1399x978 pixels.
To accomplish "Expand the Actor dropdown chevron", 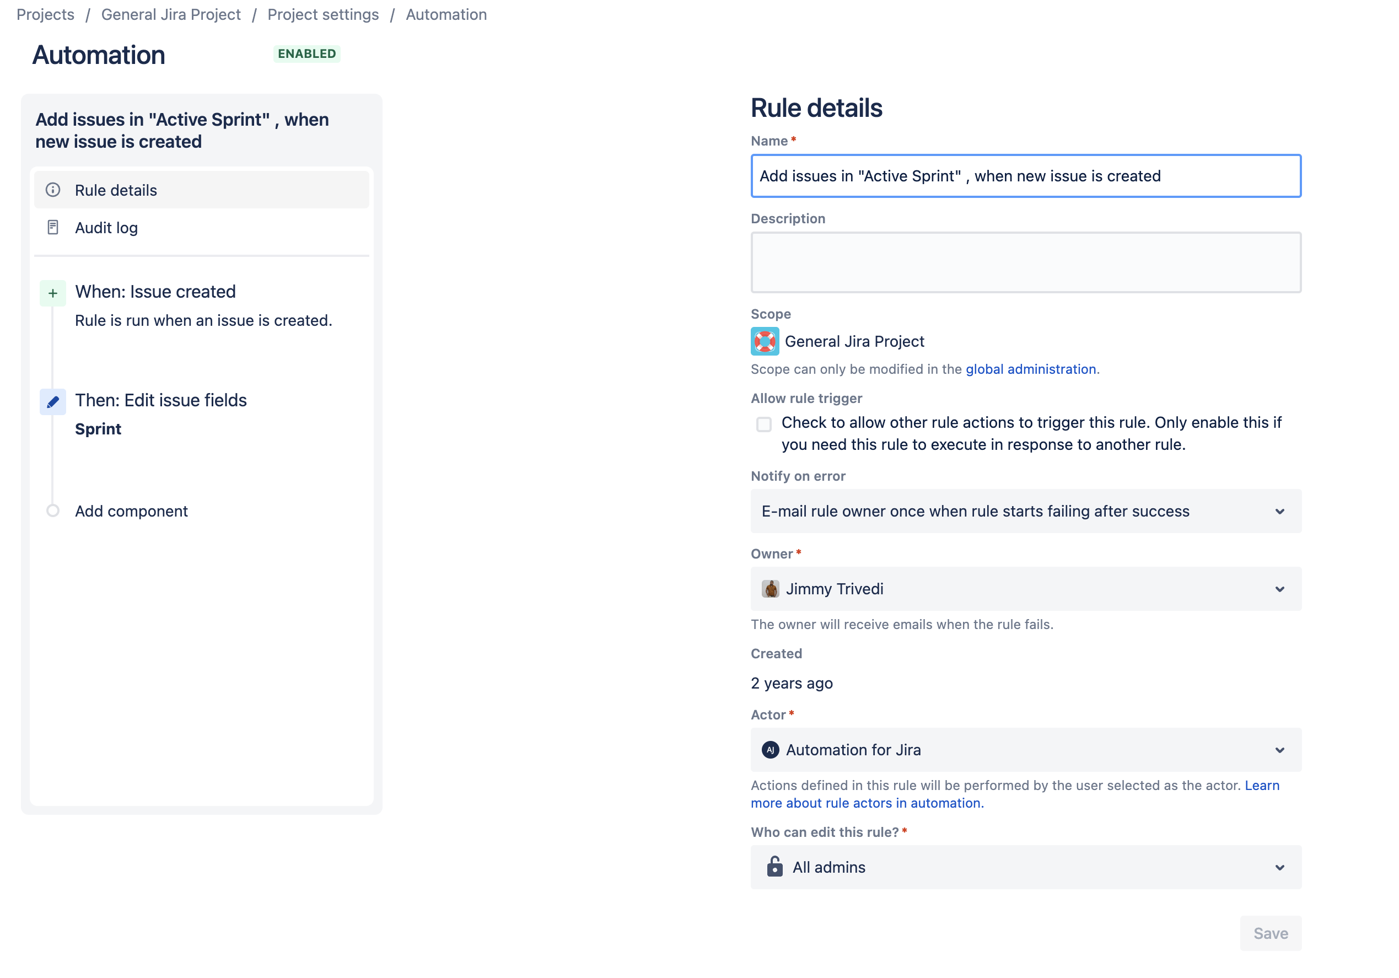I will point(1279,750).
